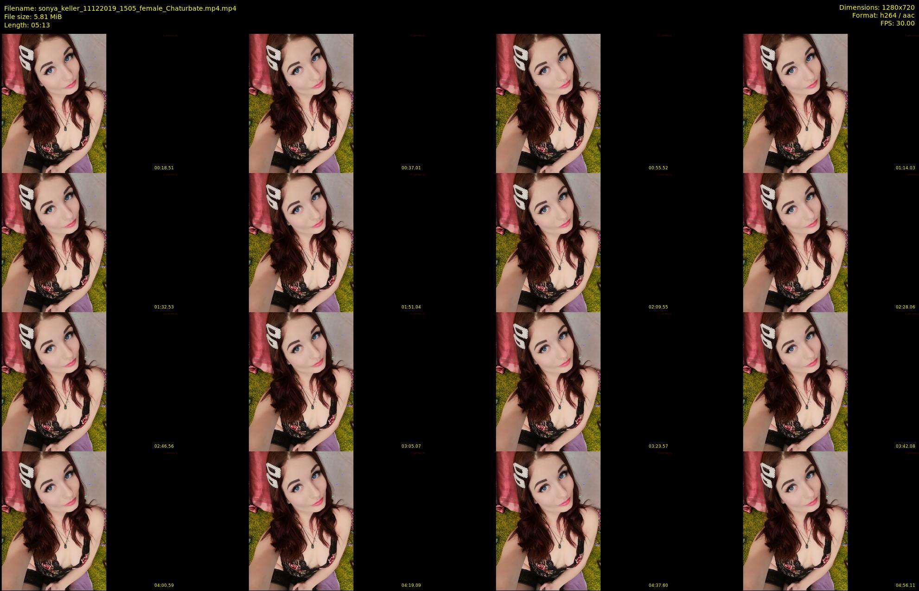The width and height of the screenshot is (919, 591).
Task: Click the timestamp text 00:18.51
Action: click(164, 168)
